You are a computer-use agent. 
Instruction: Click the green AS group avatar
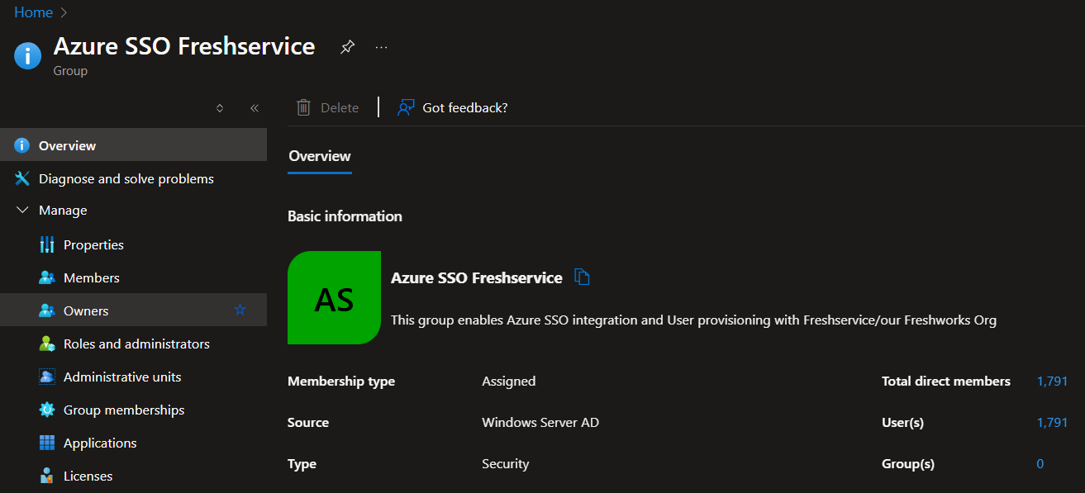334,297
